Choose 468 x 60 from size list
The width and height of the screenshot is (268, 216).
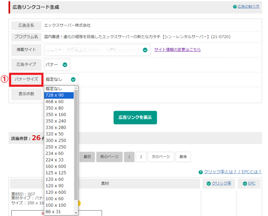[x=59, y=102]
